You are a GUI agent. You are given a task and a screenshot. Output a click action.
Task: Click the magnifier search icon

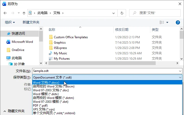[x=134, y=13]
